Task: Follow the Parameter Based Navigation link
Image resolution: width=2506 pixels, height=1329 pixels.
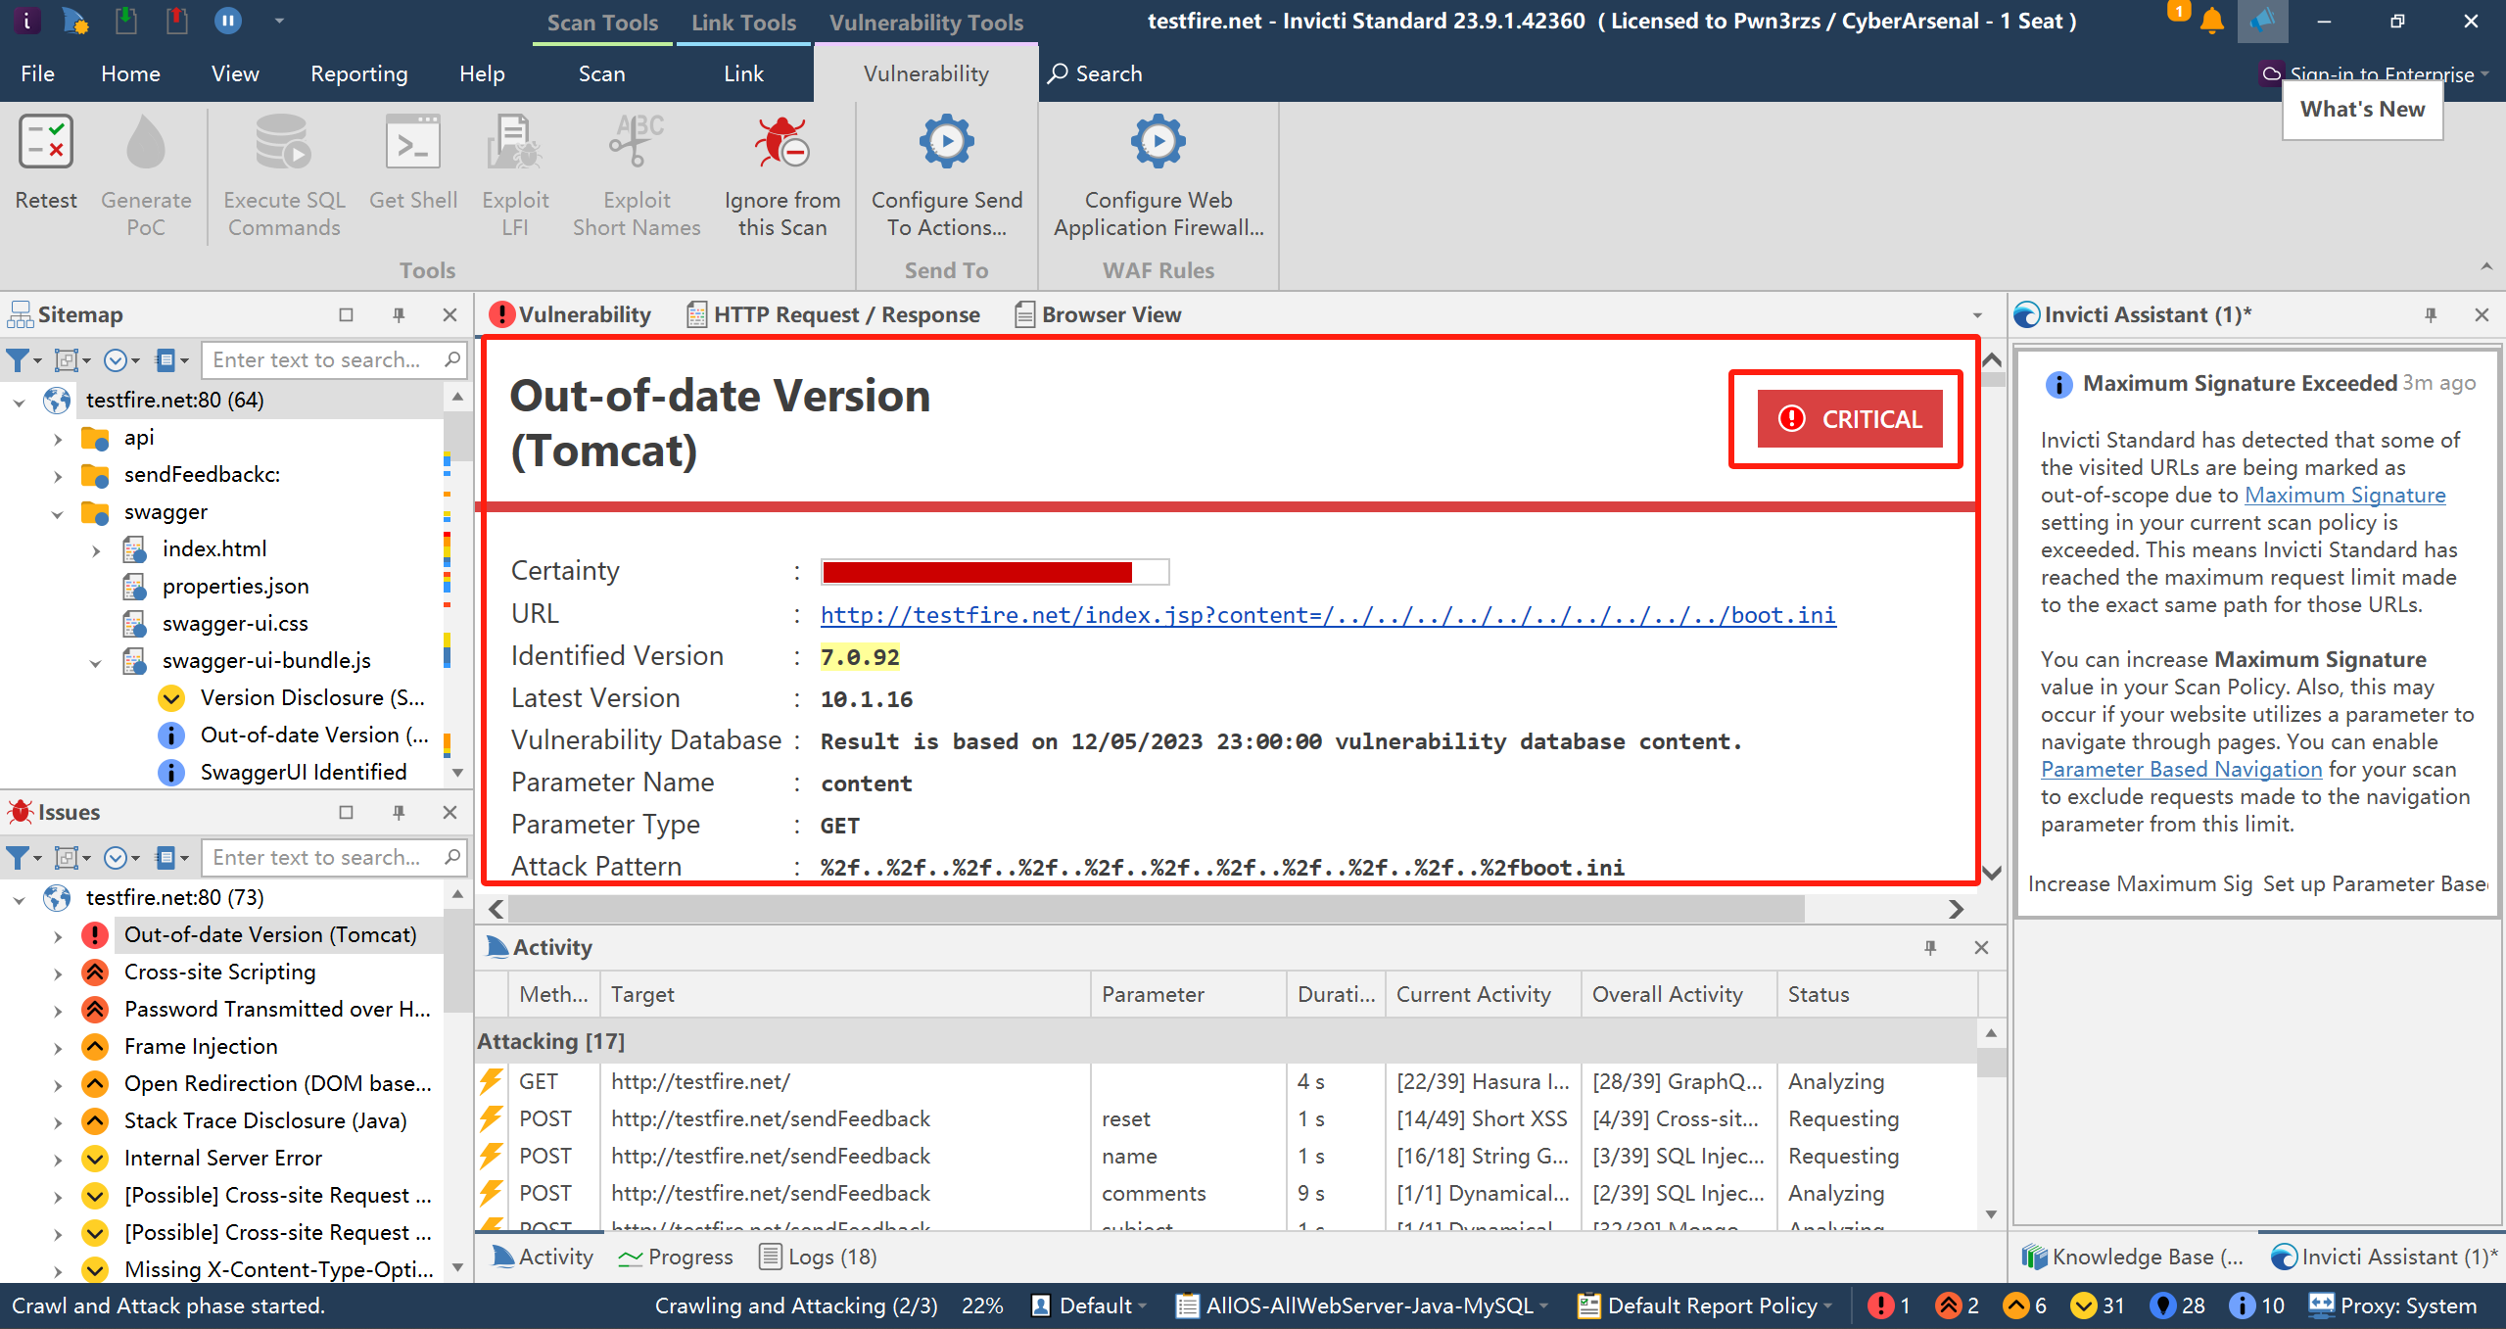Action: point(2181,769)
